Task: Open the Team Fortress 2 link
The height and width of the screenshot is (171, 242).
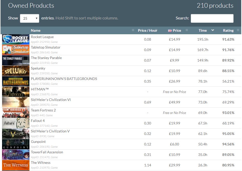Action: point(43,110)
